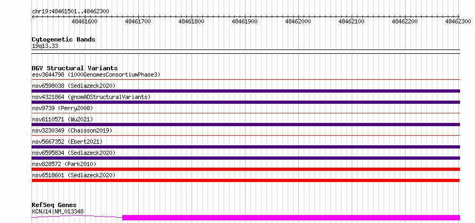Click the KCNJ14|NM_013348 gene label
The image size is (475, 223).
pos(58,211)
